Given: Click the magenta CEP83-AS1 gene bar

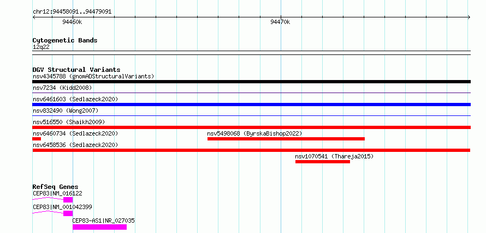Looking at the screenshot, I should tap(99, 227).
